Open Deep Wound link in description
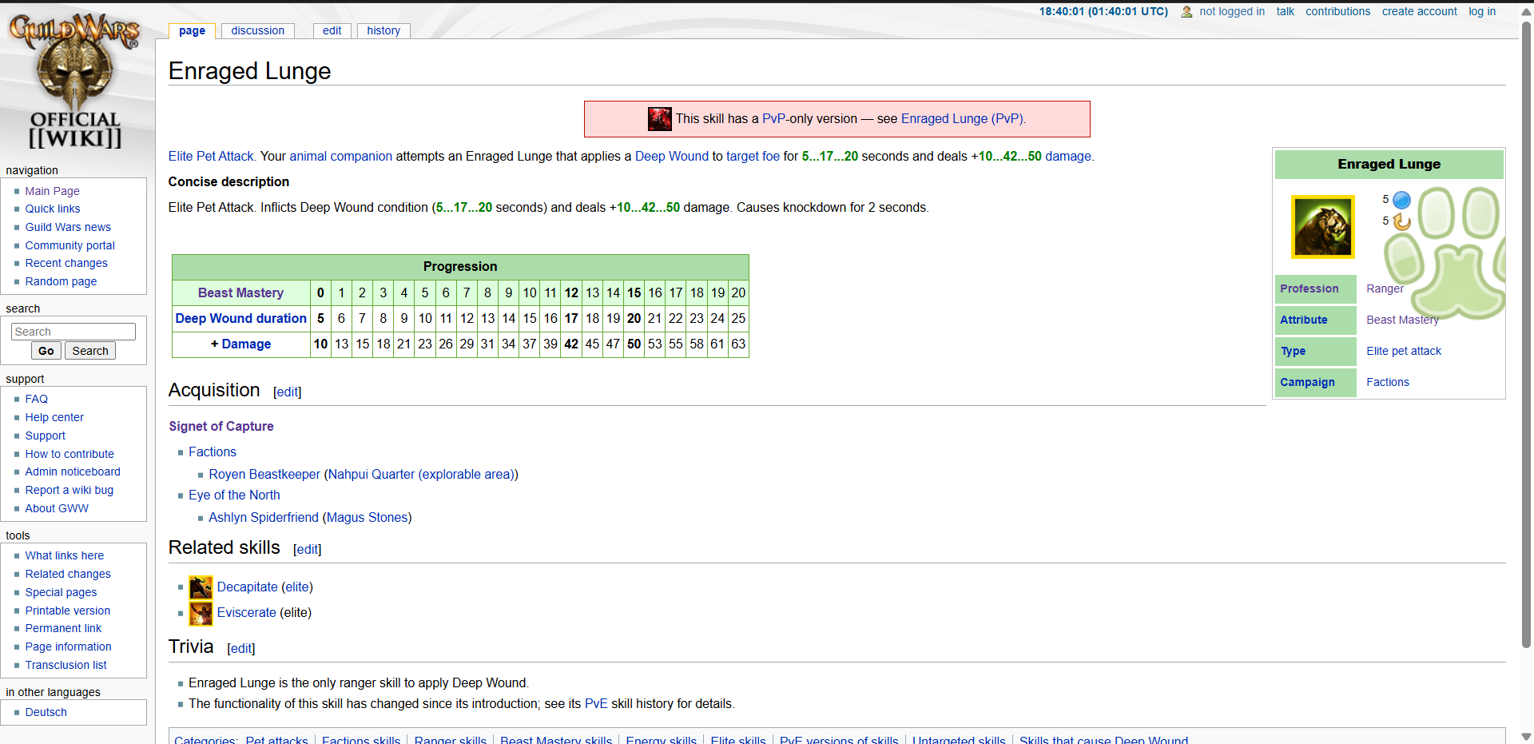Image resolution: width=1534 pixels, height=744 pixels. click(x=672, y=157)
